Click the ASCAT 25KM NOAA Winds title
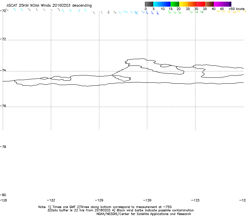The width and height of the screenshot is (246, 216). [49, 6]
